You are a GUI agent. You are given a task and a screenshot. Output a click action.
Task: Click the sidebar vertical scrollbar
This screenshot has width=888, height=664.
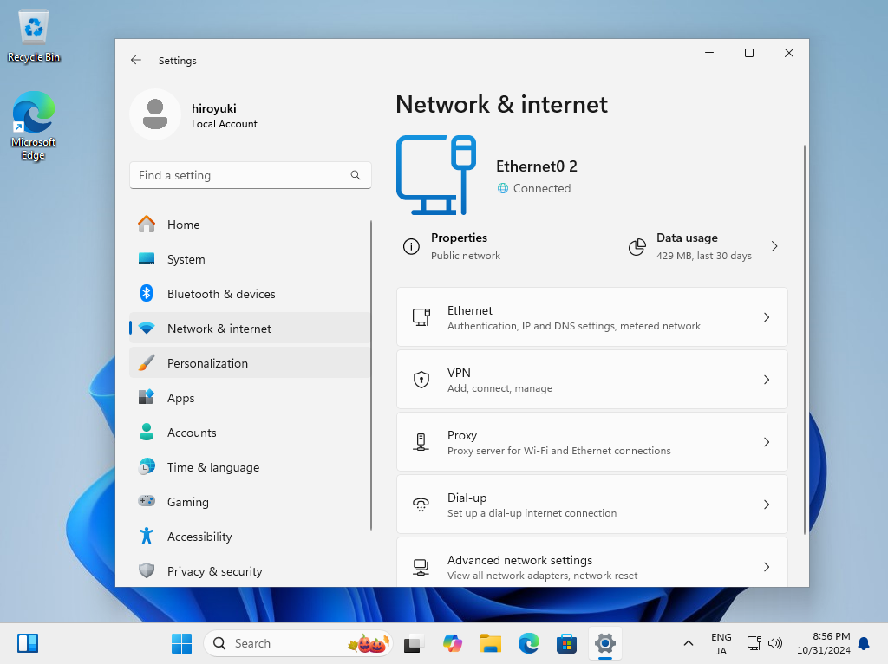click(x=371, y=373)
